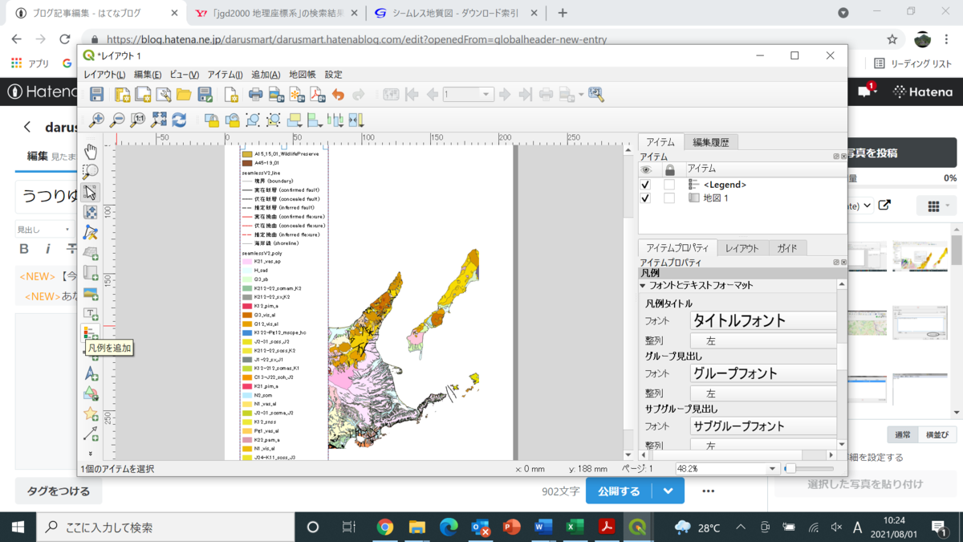
Task: Click export as image icon
Action: pyautogui.click(x=276, y=95)
